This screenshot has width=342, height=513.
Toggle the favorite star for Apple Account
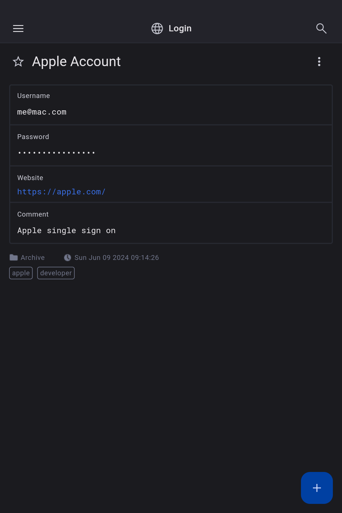point(18,62)
